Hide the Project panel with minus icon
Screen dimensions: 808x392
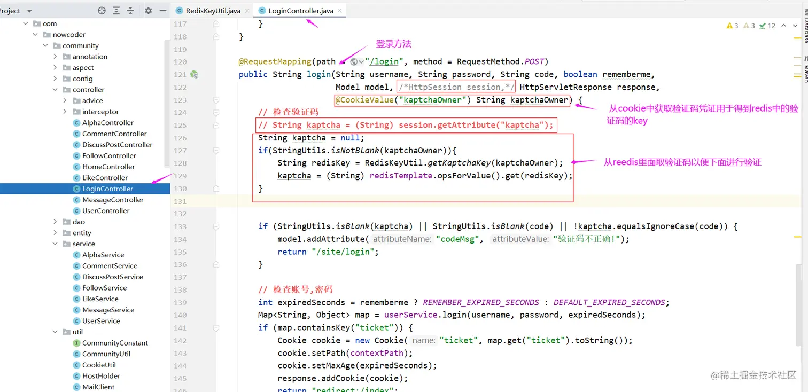(162, 11)
